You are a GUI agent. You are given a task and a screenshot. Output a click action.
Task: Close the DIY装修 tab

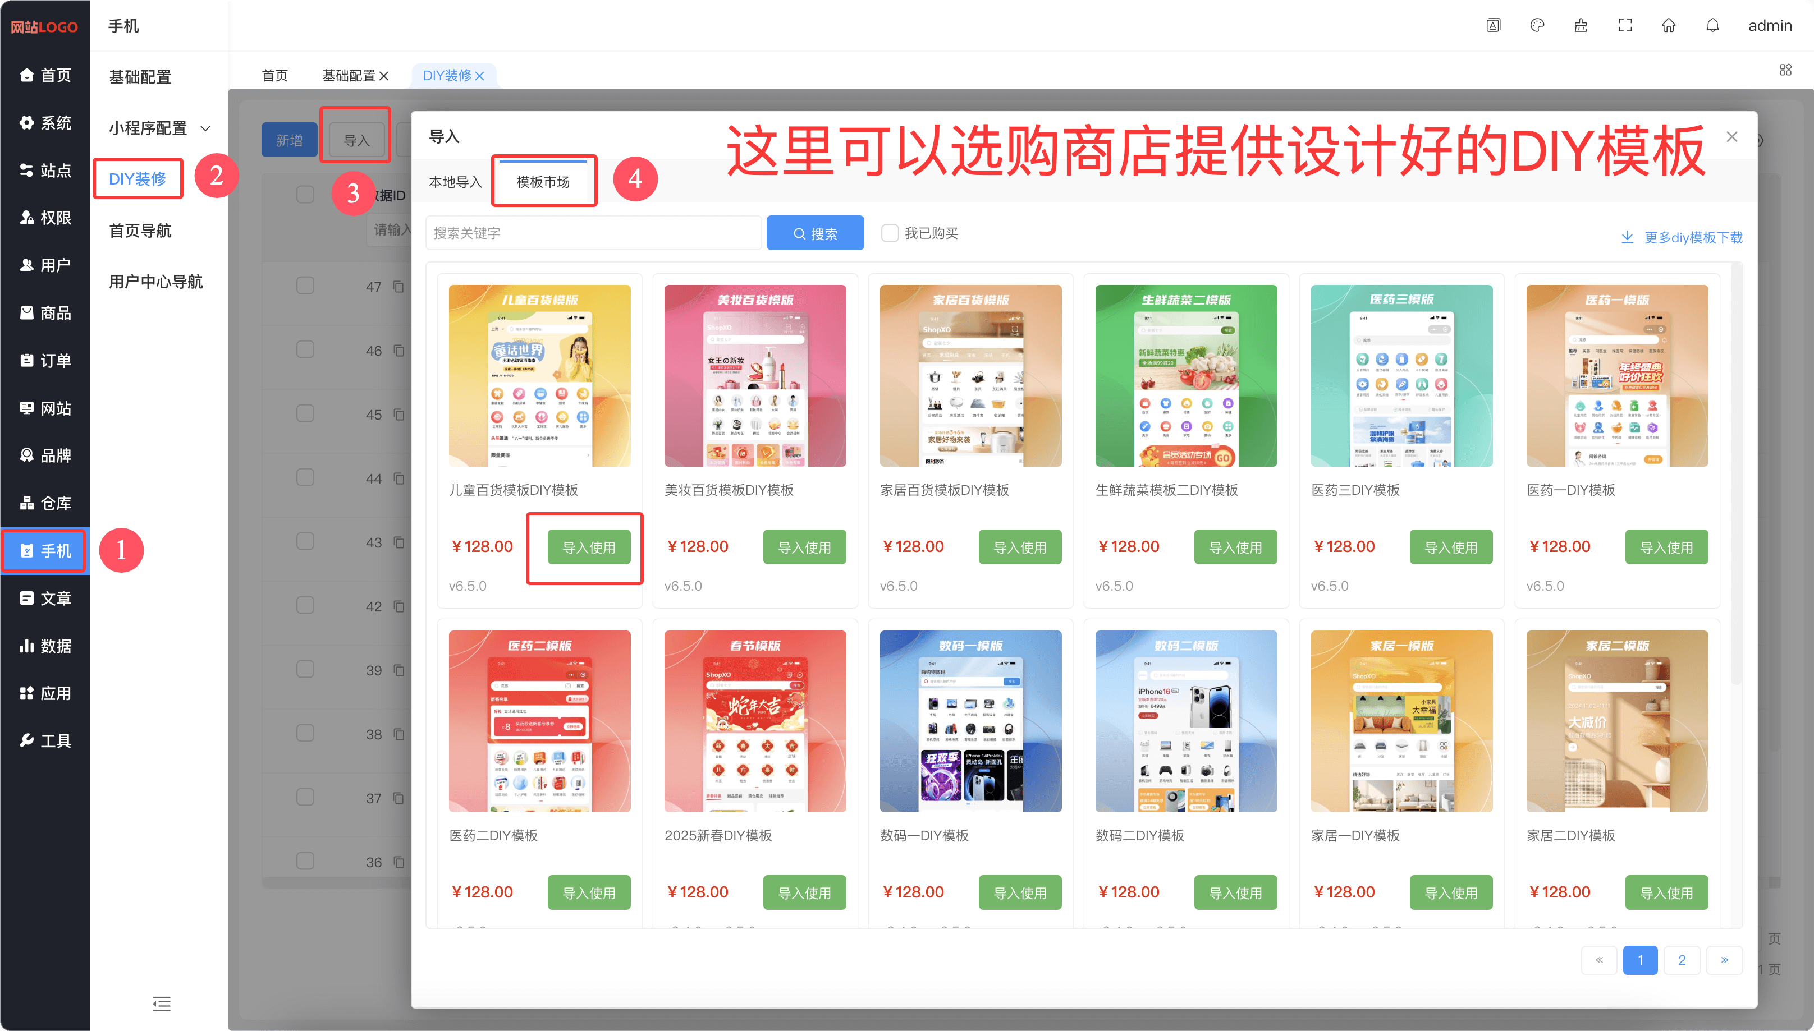pos(480,76)
